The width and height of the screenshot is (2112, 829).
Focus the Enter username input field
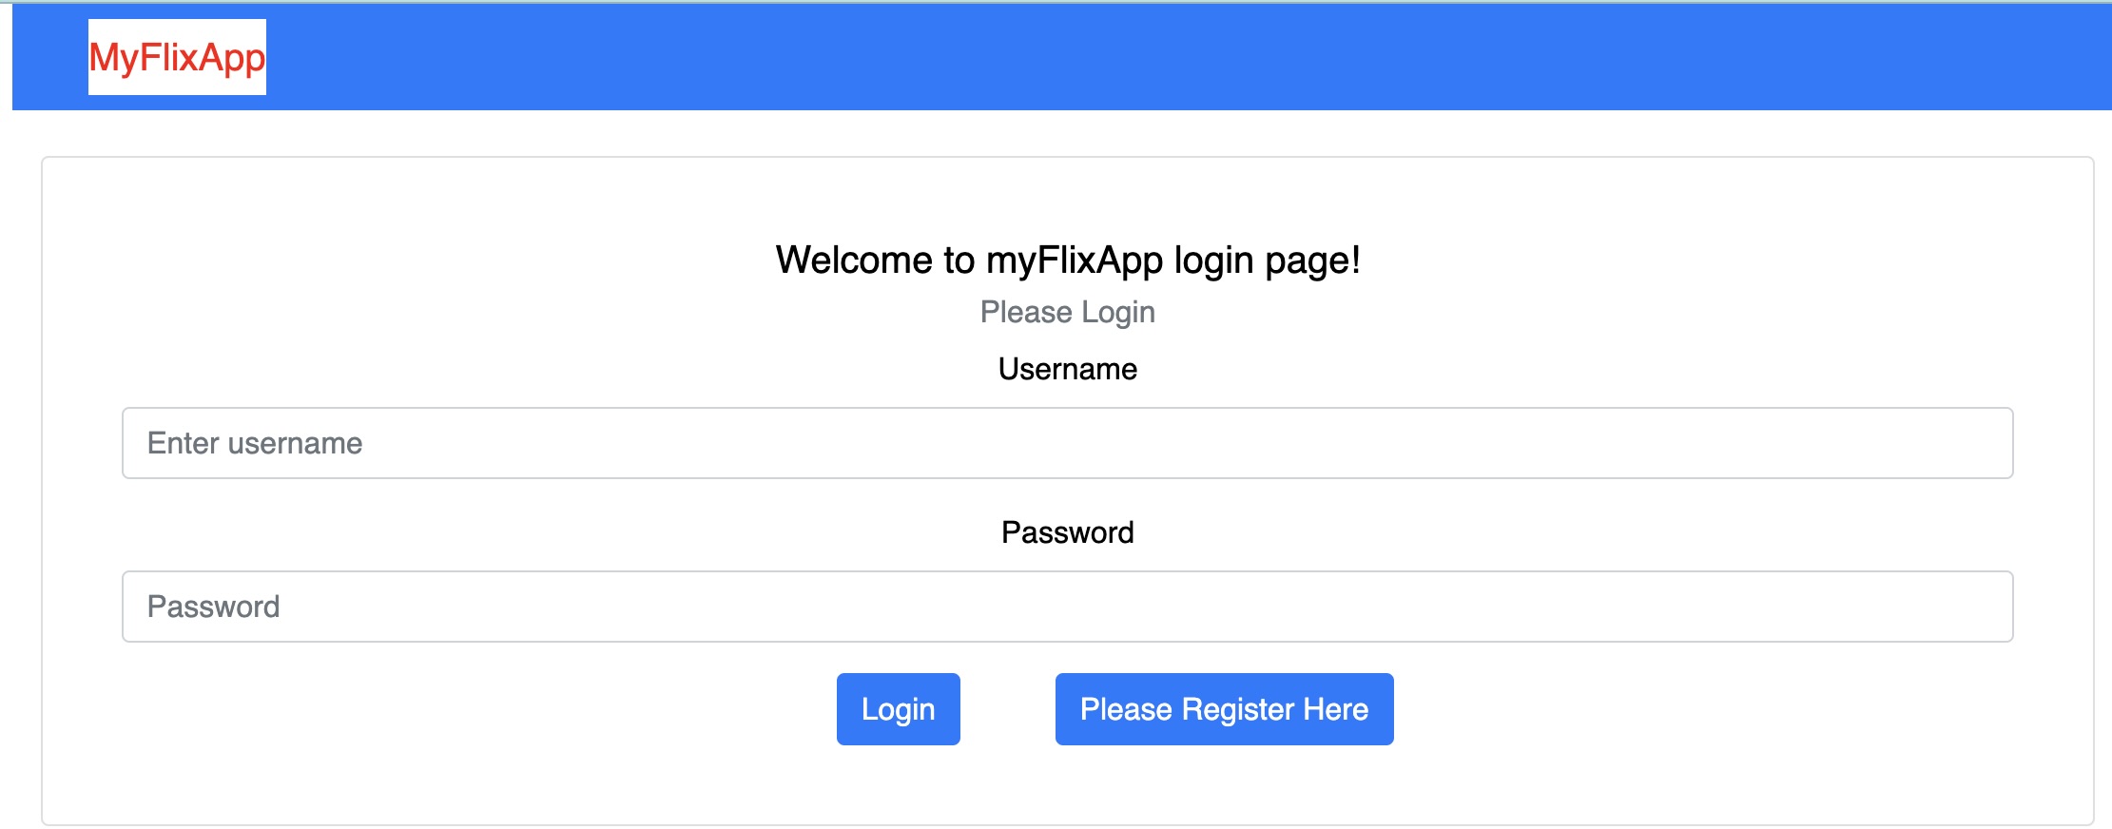click(1067, 443)
